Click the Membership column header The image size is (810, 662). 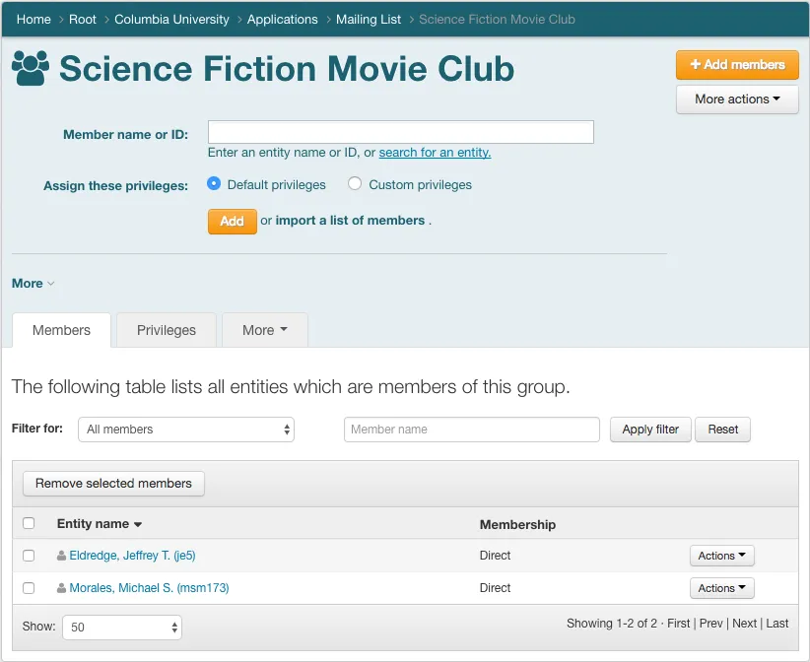point(517,525)
